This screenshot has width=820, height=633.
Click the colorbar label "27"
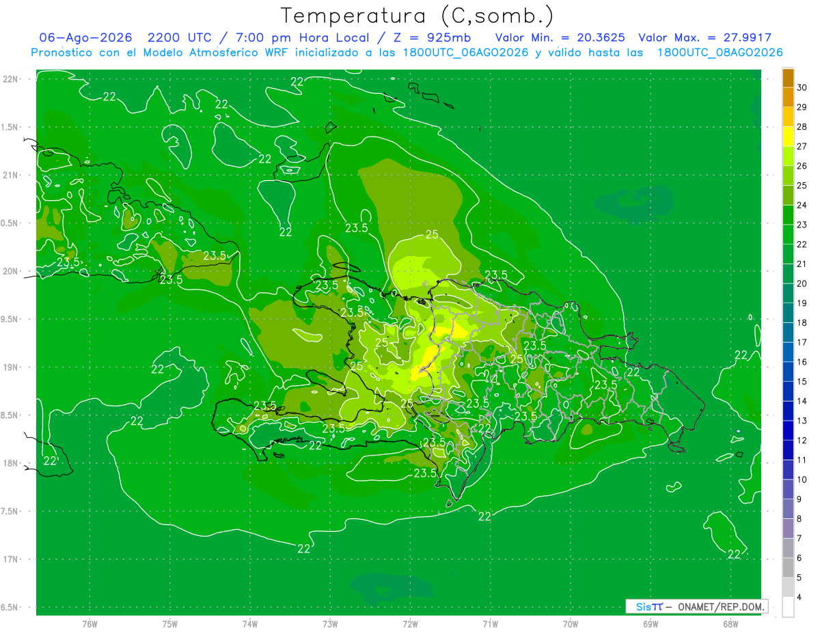802,146
